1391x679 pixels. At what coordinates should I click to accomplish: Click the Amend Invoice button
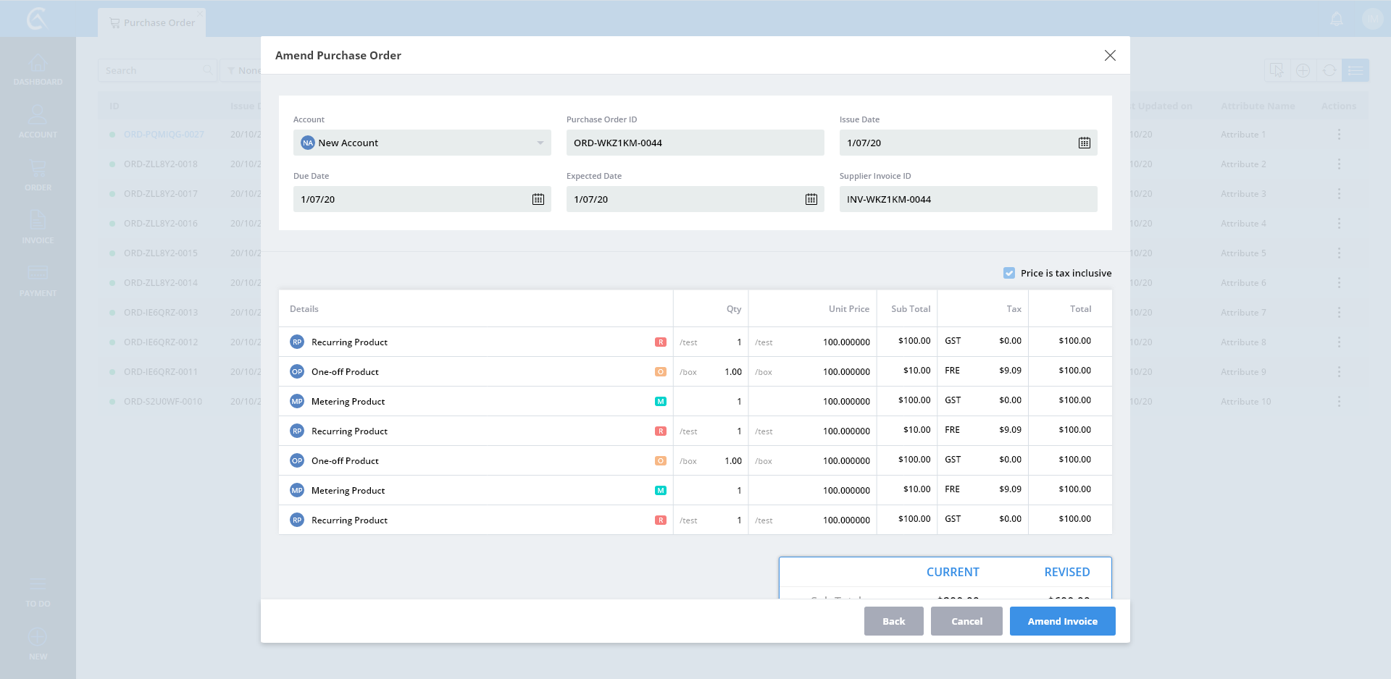coord(1062,621)
